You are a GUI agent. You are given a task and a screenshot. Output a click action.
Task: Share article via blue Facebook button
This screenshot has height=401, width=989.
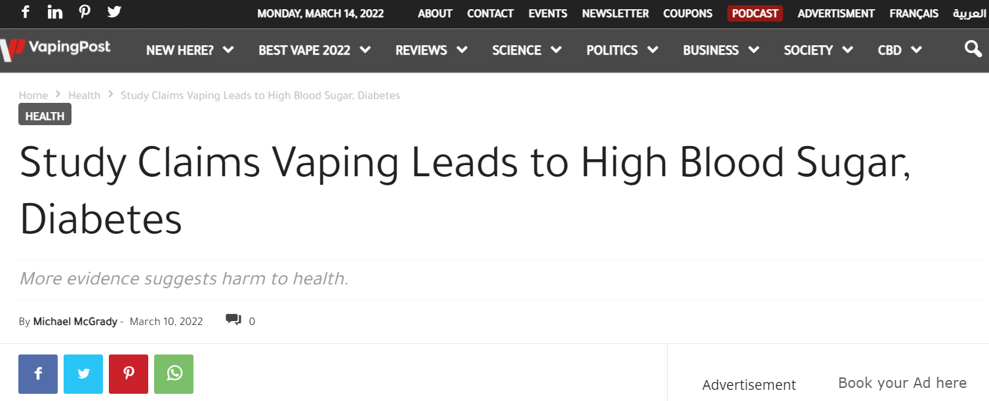click(38, 373)
